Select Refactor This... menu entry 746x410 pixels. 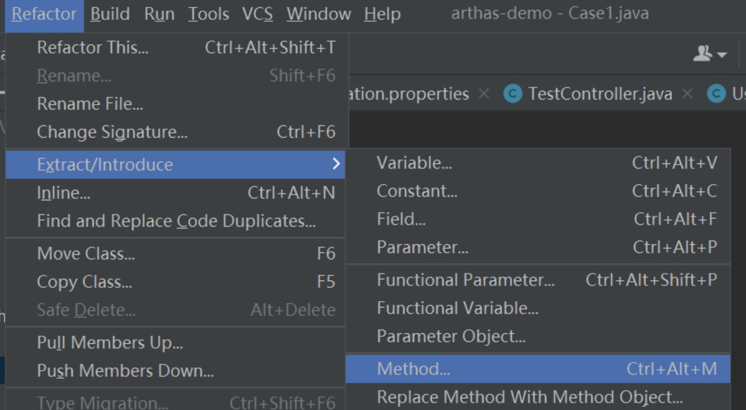click(x=93, y=48)
